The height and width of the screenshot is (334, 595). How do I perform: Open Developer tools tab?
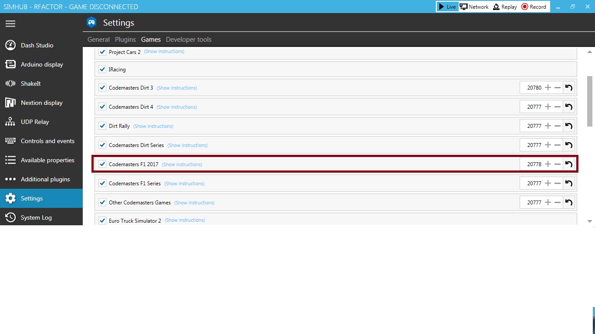pos(189,40)
